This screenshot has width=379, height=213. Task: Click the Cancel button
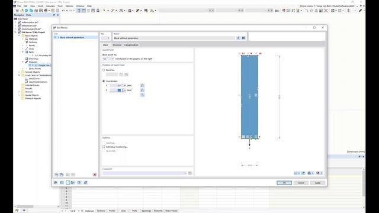(301, 183)
